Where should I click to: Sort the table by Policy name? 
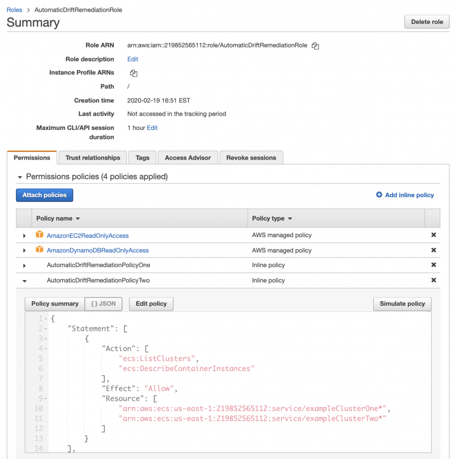point(58,218)
